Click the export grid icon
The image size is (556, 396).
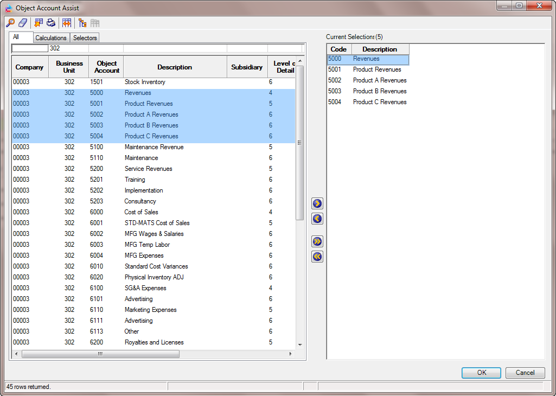point(39,23)
